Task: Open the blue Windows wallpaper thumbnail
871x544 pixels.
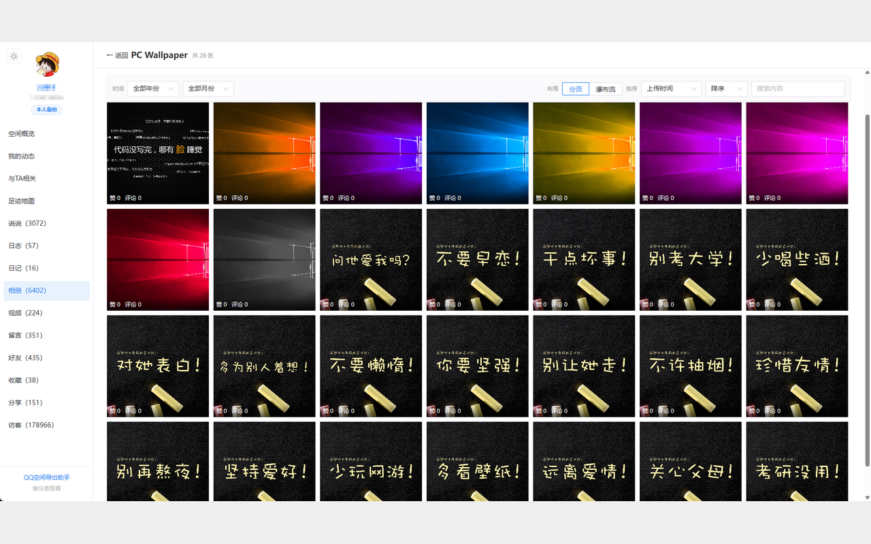Action: (478, 153)
